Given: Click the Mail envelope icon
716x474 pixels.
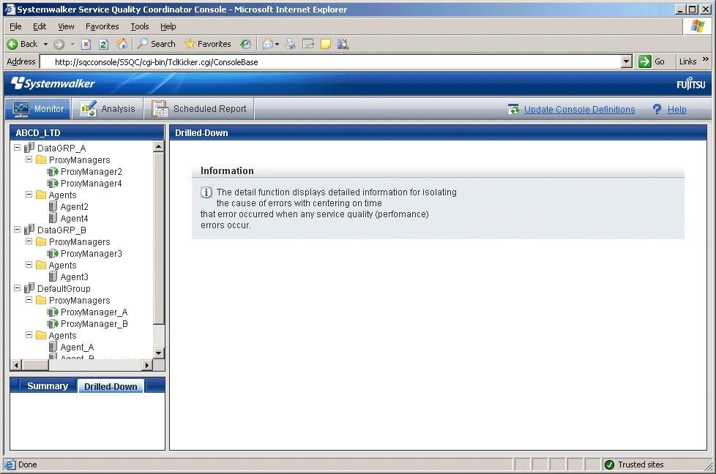Looking at the screenshot, I should coord(268,44).
